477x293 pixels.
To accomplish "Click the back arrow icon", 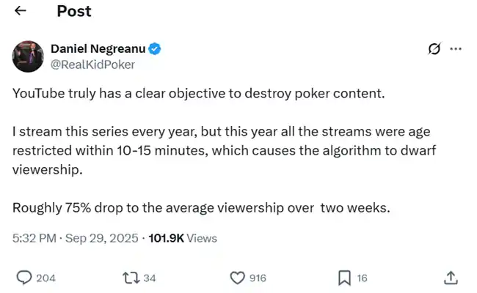I will [x=20, y=11].
